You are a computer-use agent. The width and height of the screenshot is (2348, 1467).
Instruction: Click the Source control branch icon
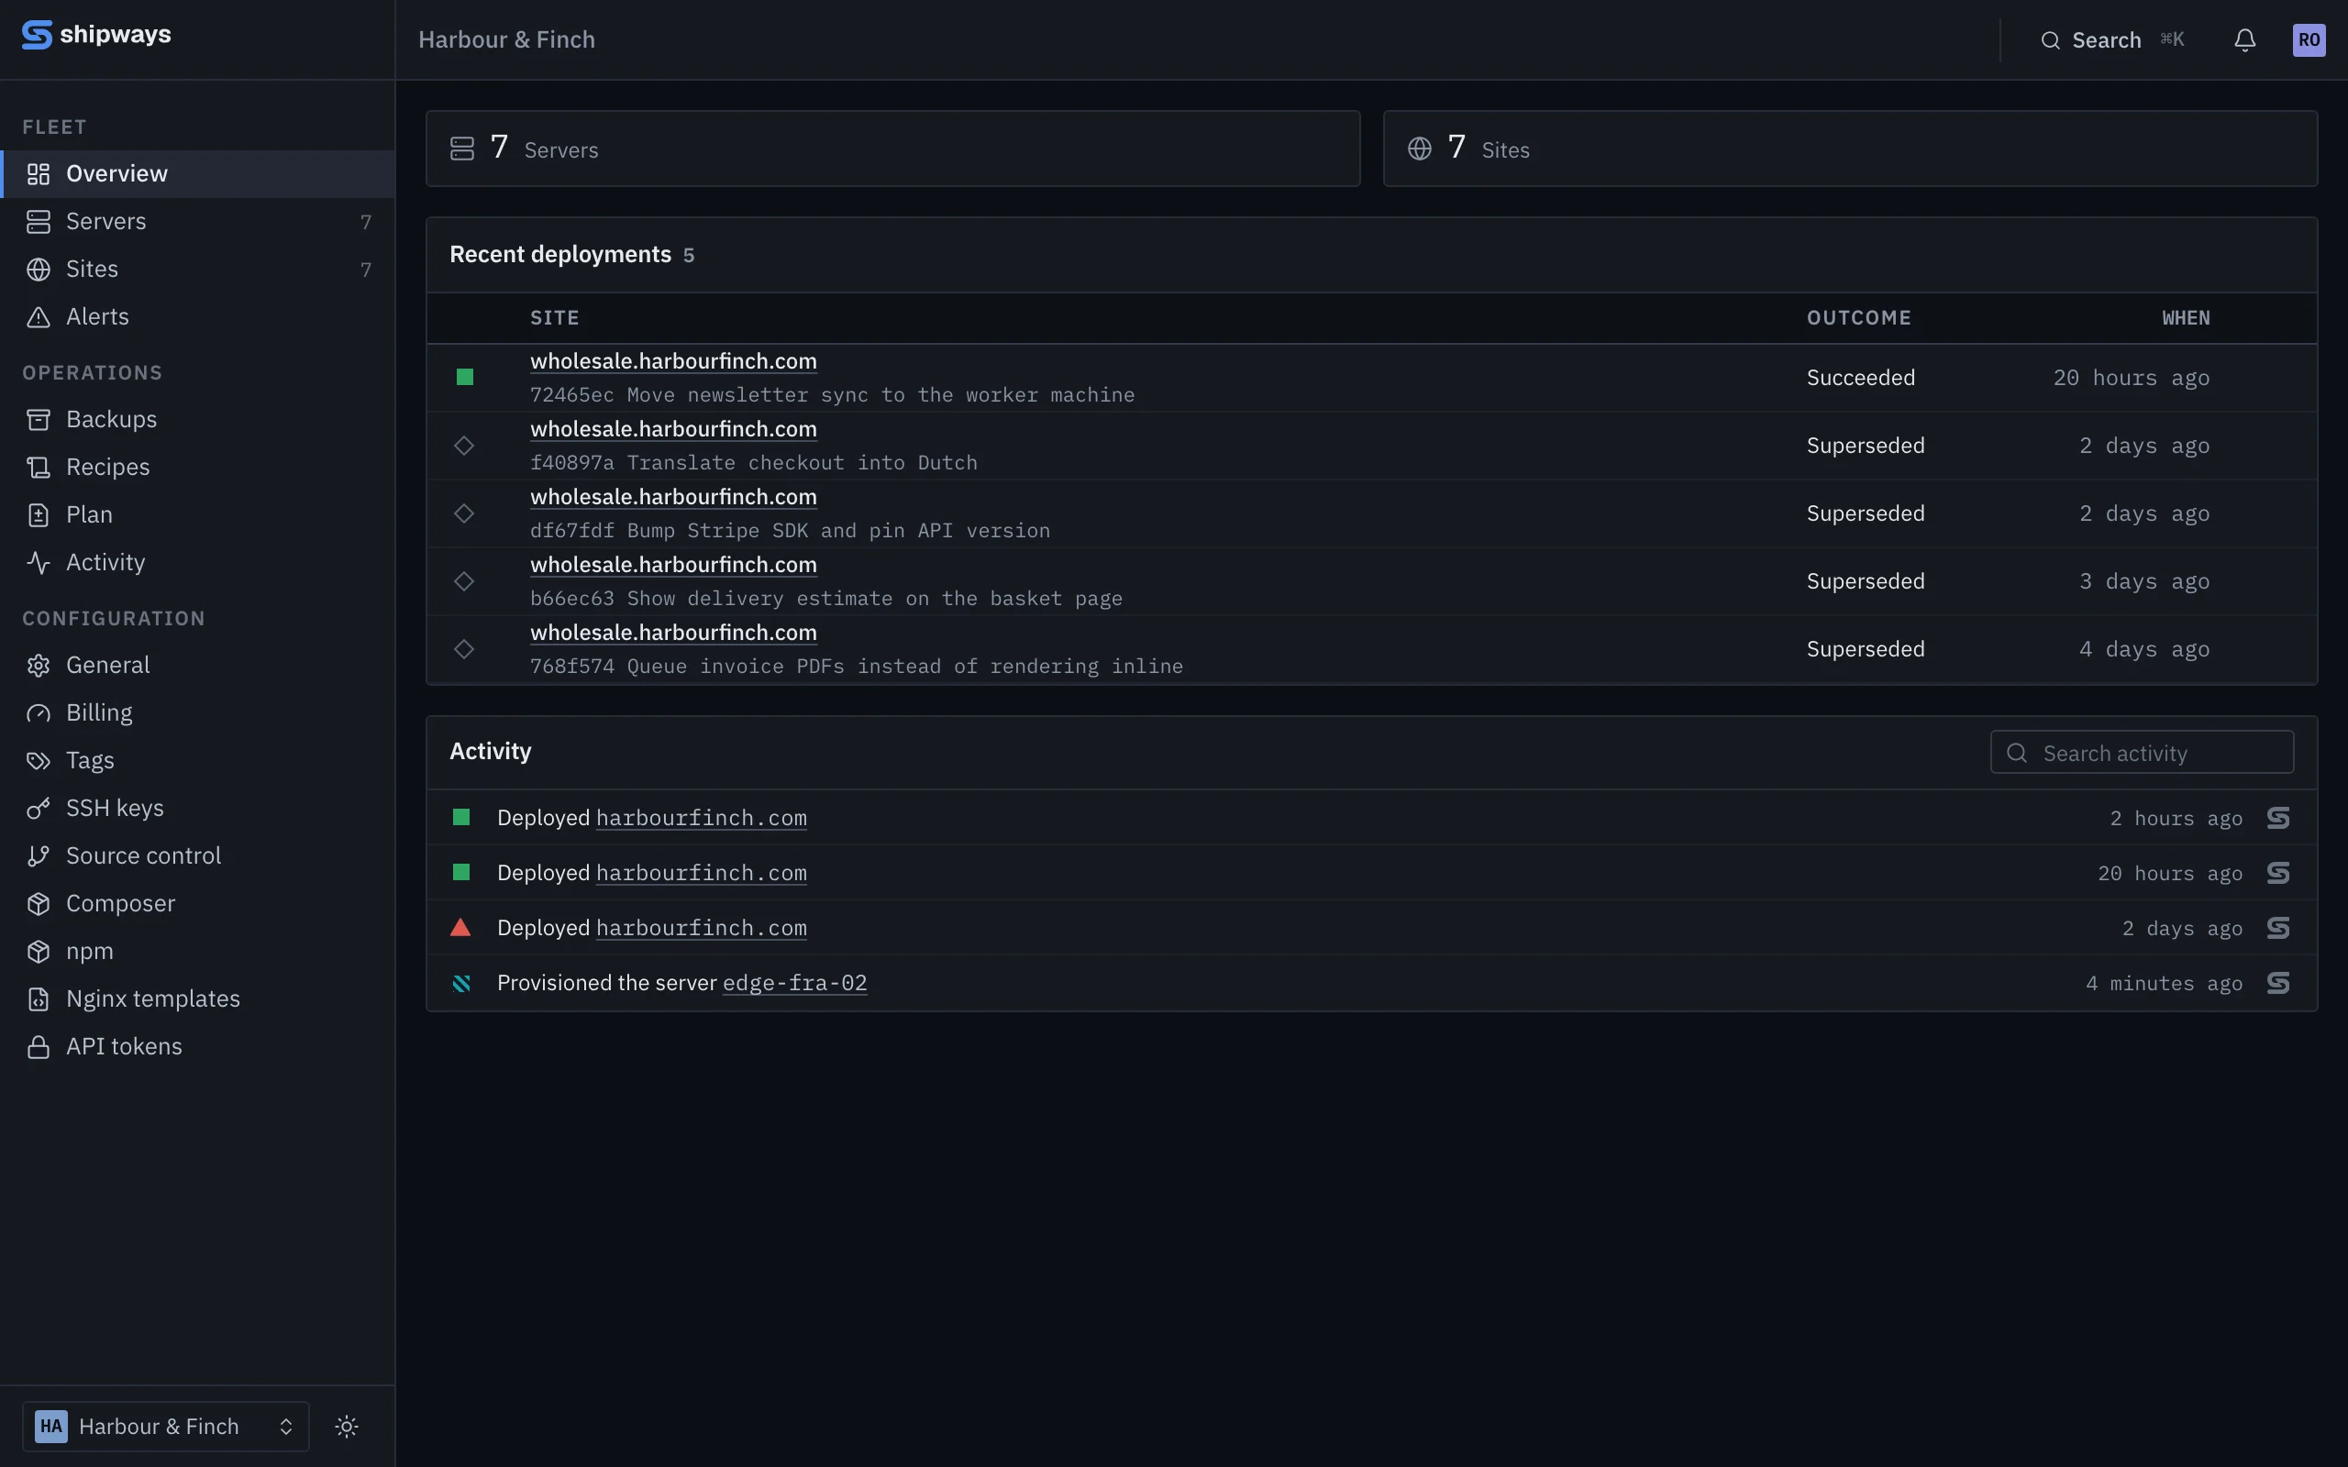pos(39,855)
